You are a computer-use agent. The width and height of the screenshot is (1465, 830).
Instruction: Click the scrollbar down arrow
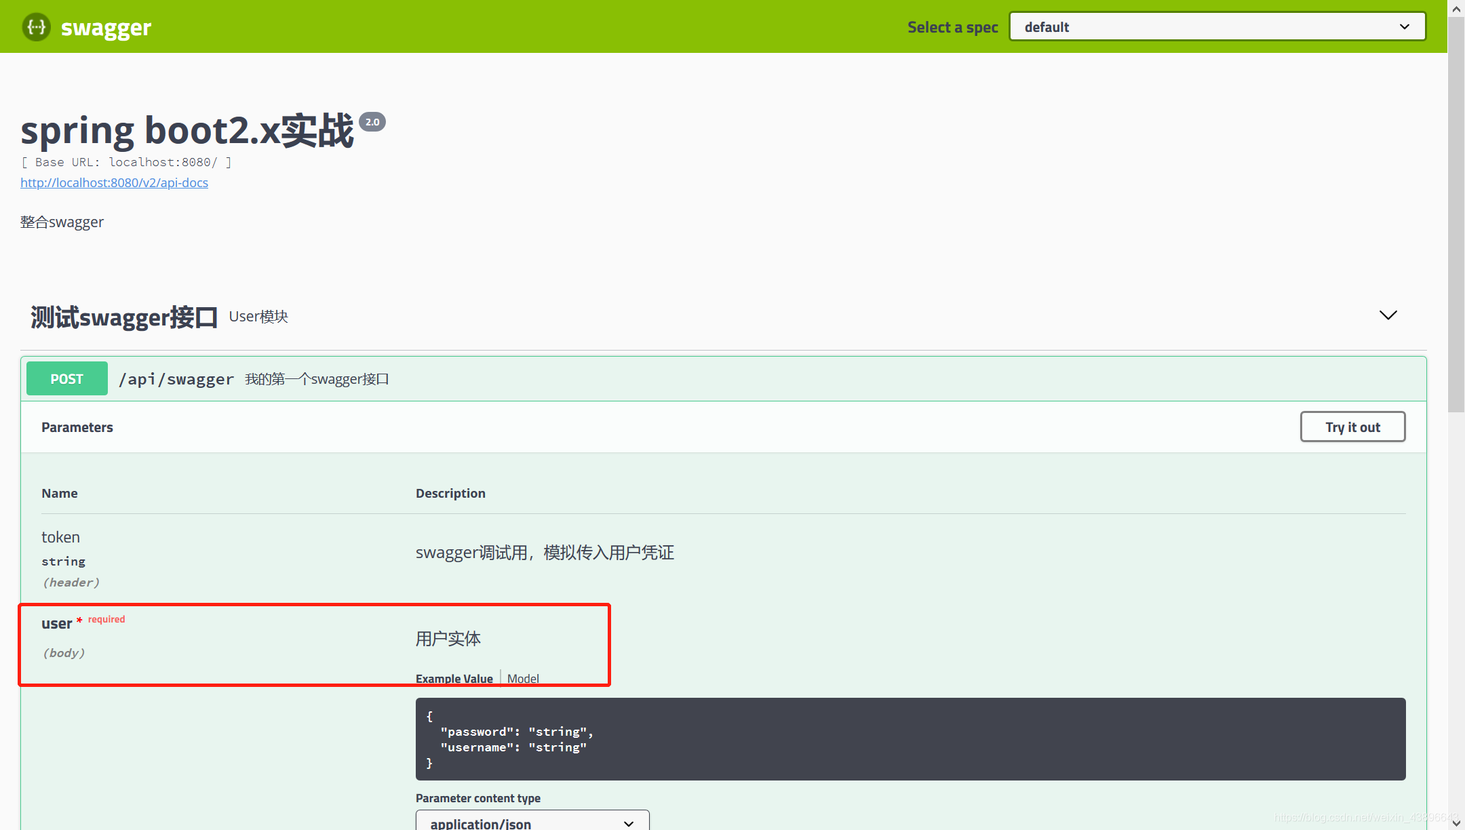tap(1456, 822)
